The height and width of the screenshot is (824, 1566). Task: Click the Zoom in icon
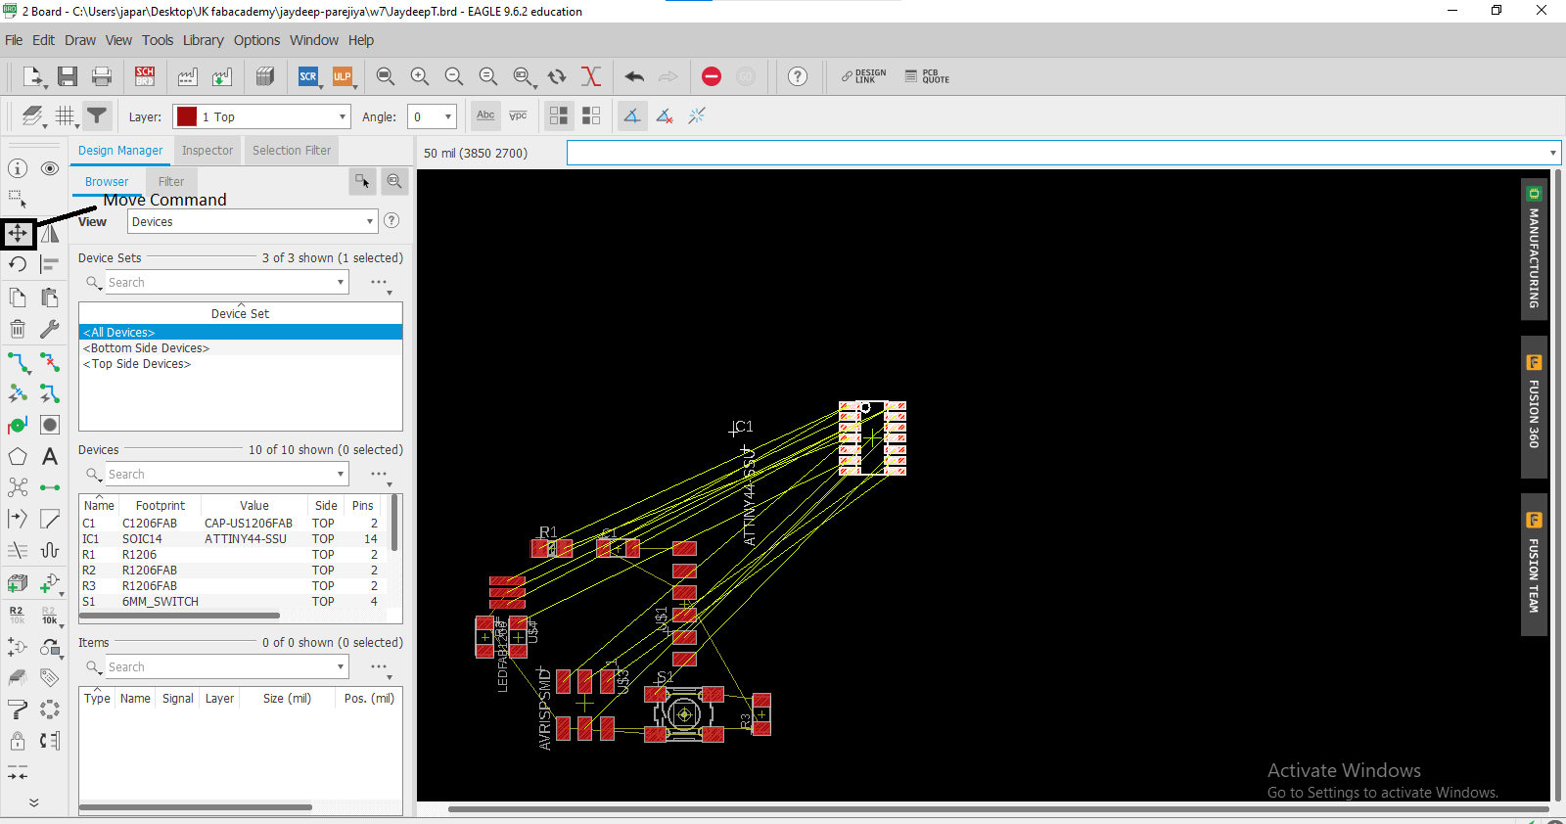[x=420, y=76]
